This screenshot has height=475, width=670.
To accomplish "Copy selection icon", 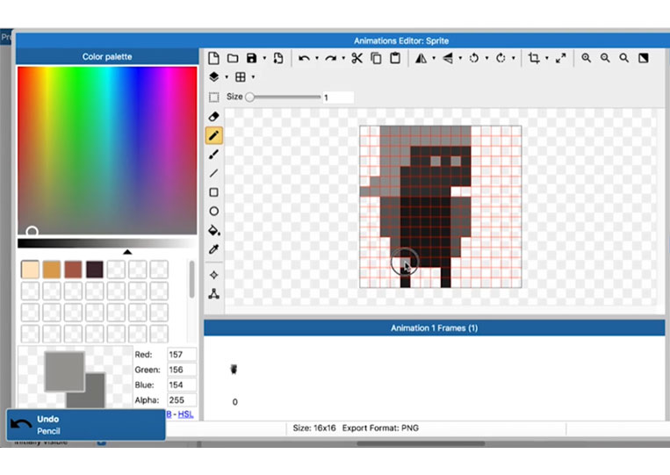I will [376, 58].
